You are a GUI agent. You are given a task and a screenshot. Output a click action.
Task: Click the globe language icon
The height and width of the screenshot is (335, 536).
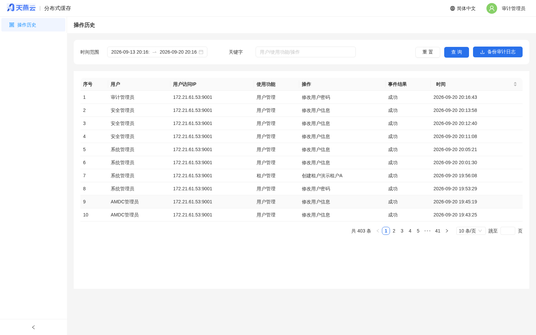coord(453,8)
